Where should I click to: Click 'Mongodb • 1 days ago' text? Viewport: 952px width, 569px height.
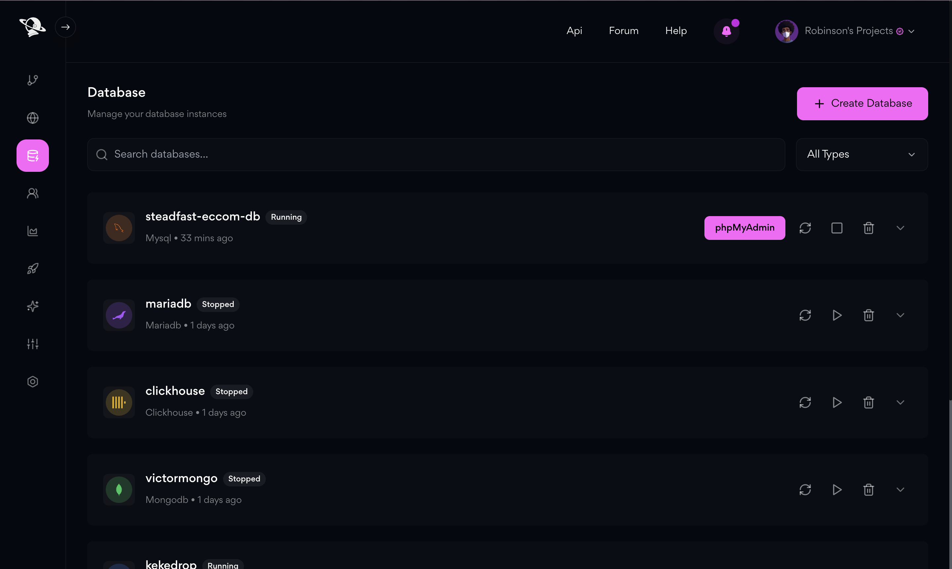tap(193, 500)
